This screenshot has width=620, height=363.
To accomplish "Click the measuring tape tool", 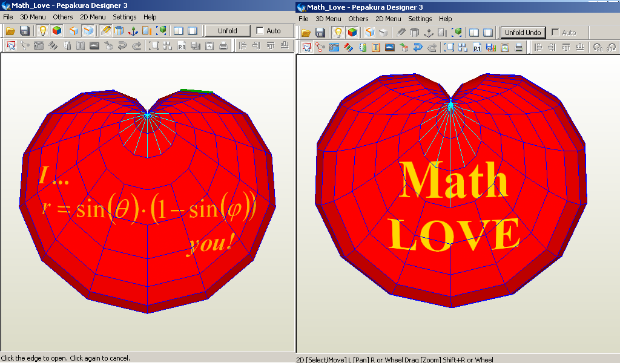I will [37, 45].
